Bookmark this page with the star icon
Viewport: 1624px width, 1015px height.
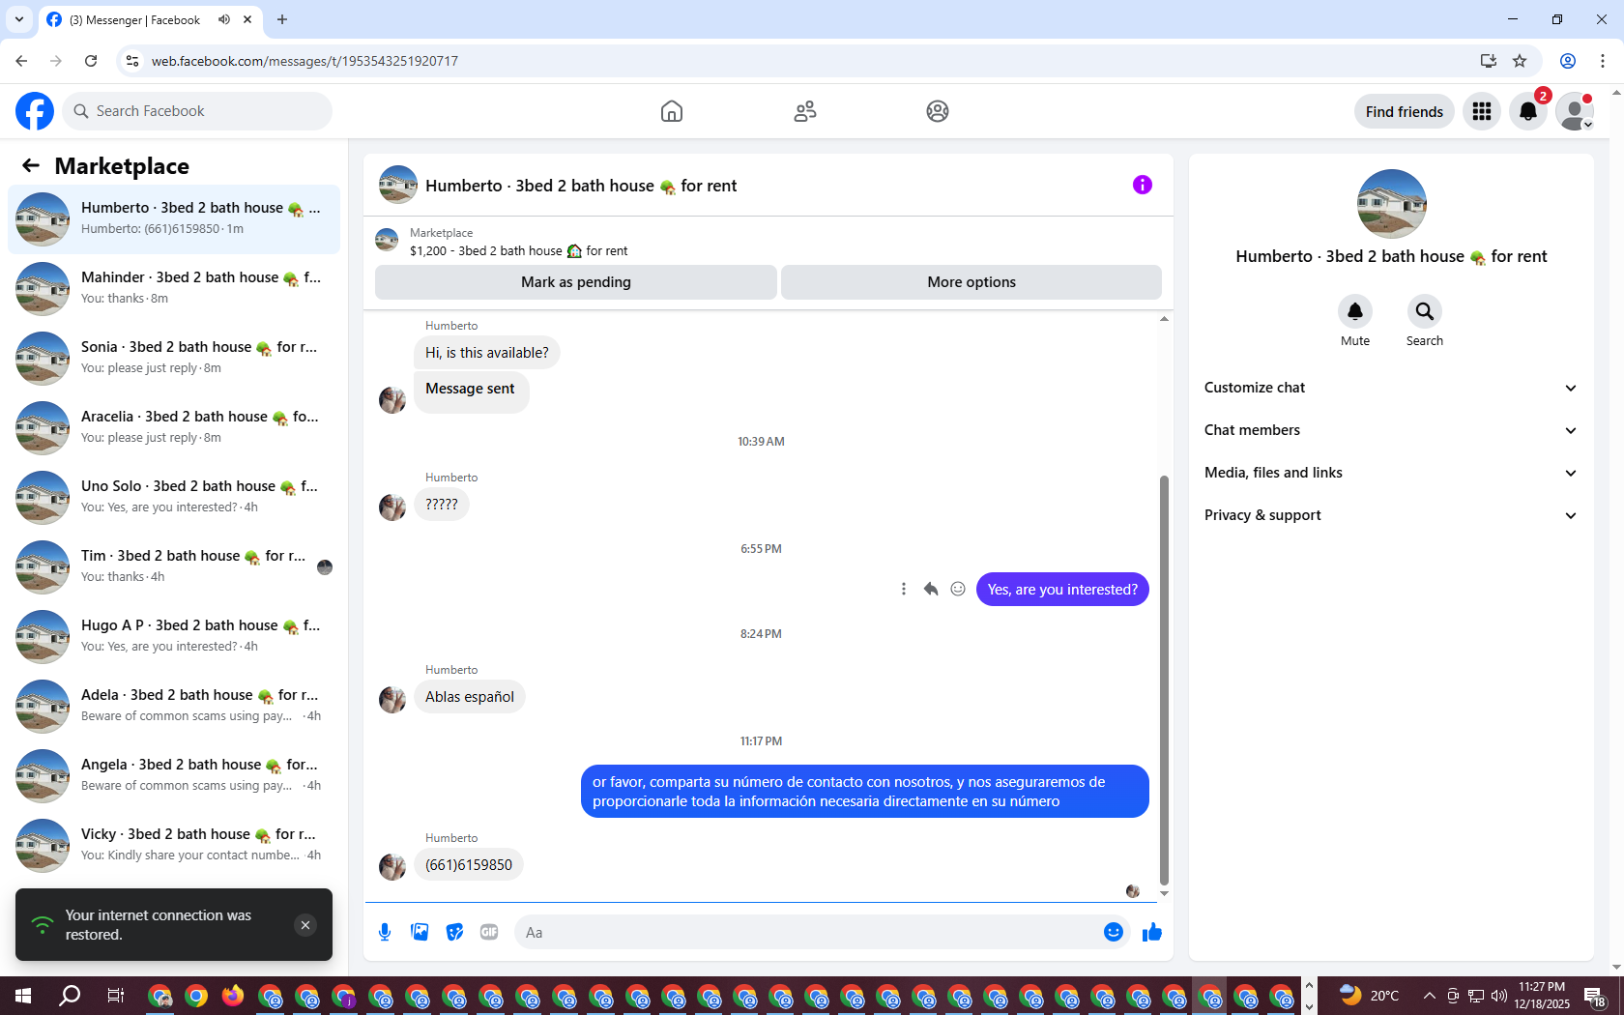(x=1520, y=61)
